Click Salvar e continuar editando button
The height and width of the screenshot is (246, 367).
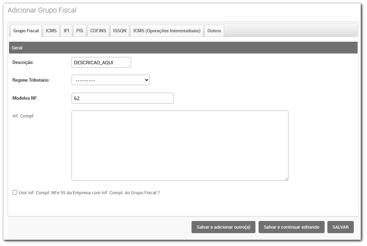point(291,227)
